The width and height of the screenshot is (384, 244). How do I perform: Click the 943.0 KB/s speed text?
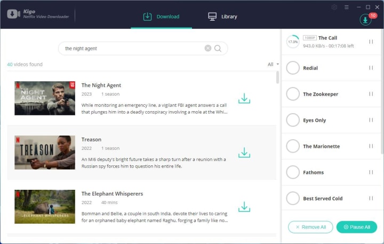pos(314,46)
